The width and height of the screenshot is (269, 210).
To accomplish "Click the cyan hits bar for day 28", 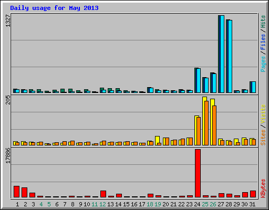I will coord(230,56).
